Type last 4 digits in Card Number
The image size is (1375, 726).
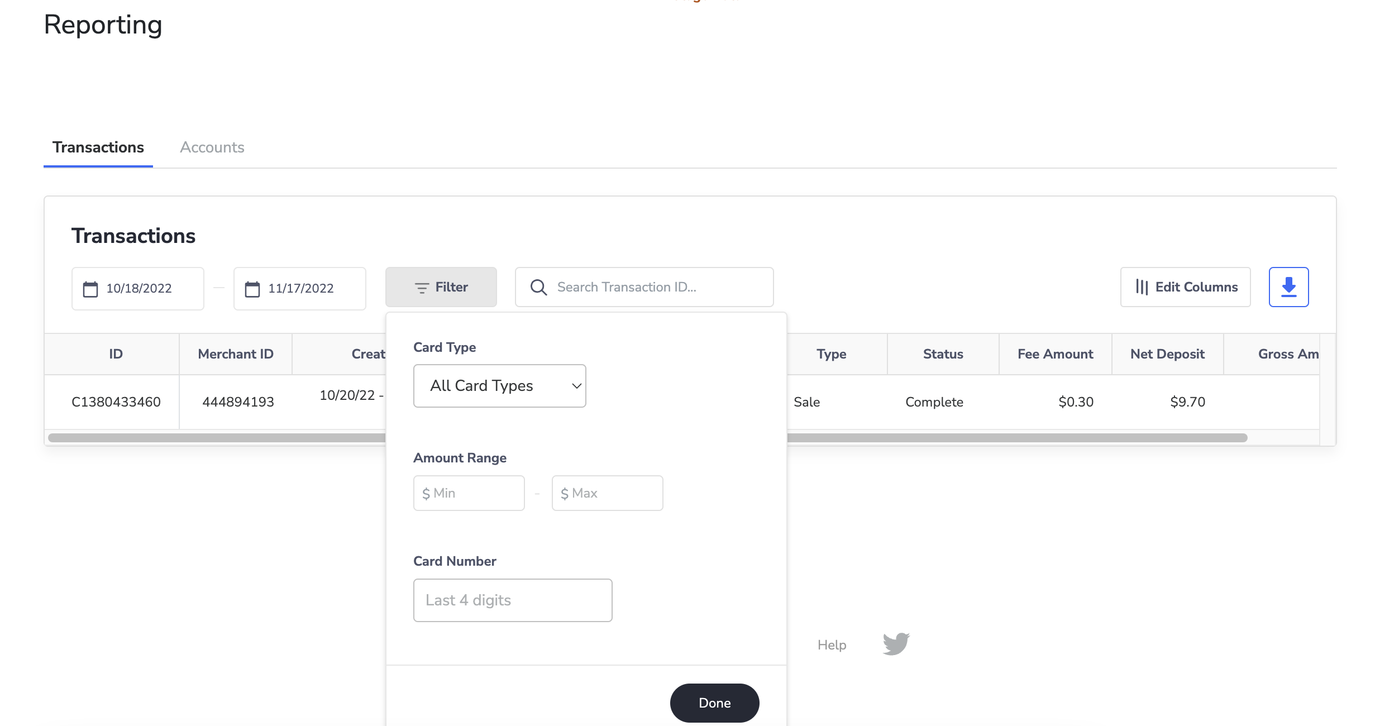[x=513, y=600]
